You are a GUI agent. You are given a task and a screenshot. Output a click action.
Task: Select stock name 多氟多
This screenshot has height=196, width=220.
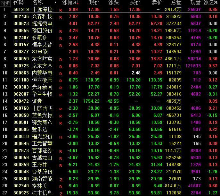click(40, 38)
